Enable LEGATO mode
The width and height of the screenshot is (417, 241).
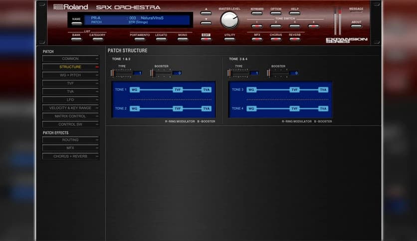[161, 39]
